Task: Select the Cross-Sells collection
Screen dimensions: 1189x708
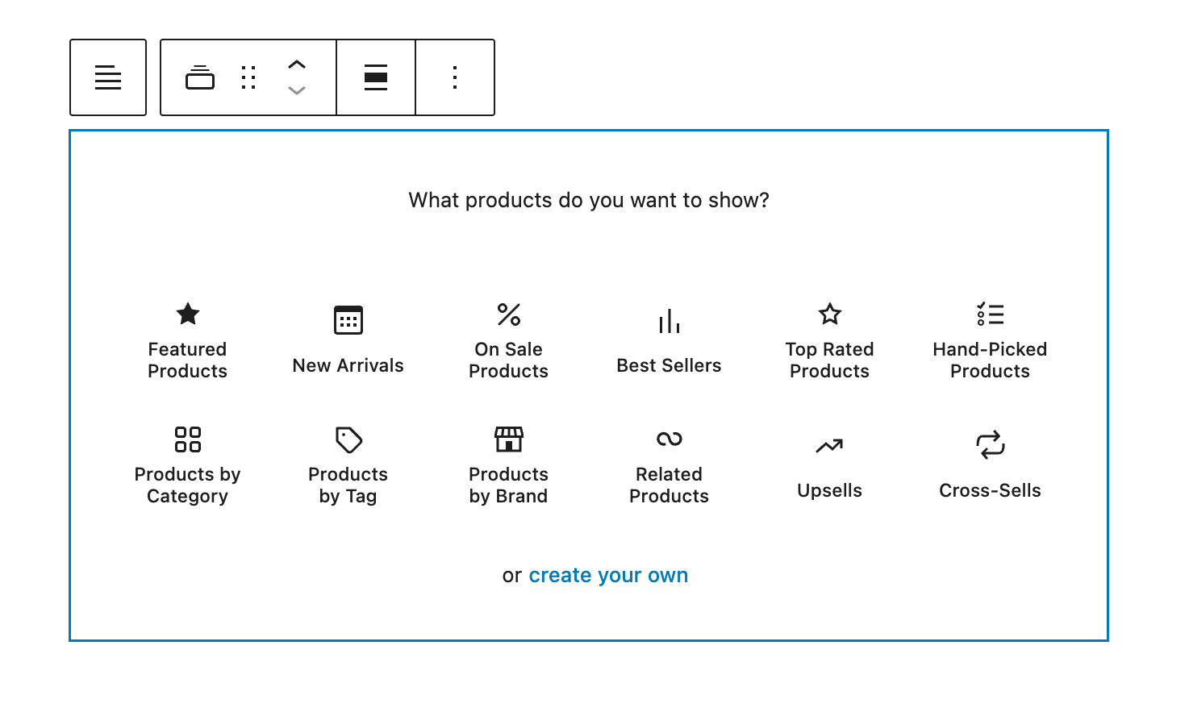Action: point(990,464)
